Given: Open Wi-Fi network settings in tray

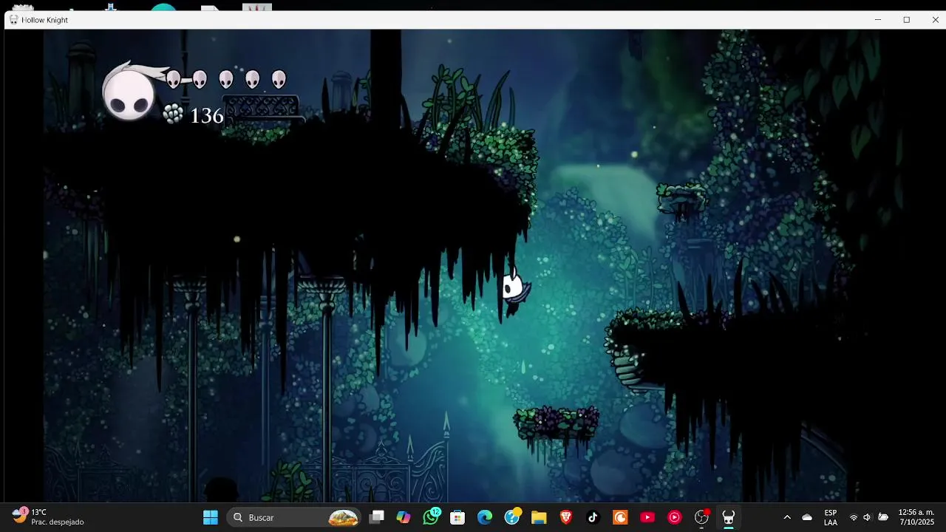Looking at the screenshot, I should [x=854, y=517].
